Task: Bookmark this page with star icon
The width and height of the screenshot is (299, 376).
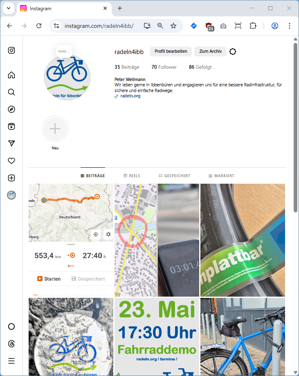Action: coord(173,26)
